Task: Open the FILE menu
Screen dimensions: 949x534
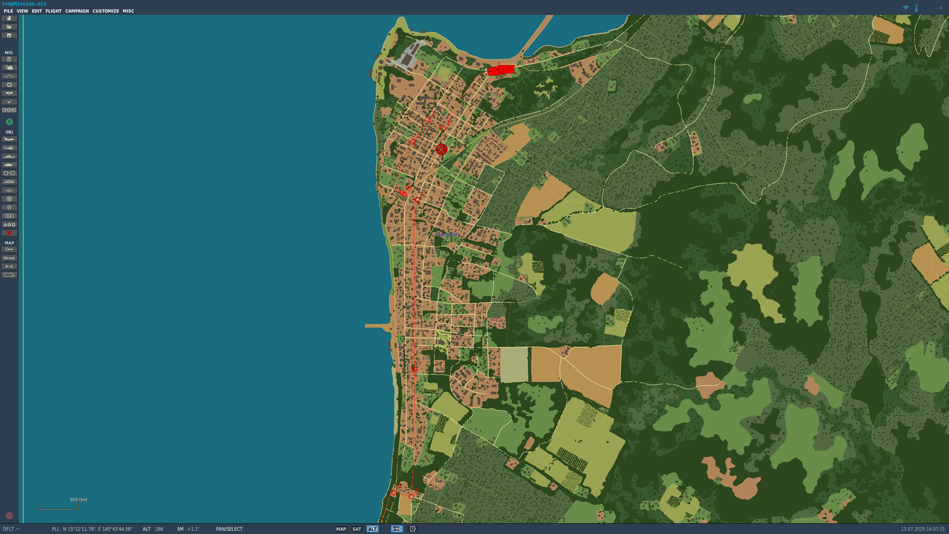Action: click(x=8, y=11)
